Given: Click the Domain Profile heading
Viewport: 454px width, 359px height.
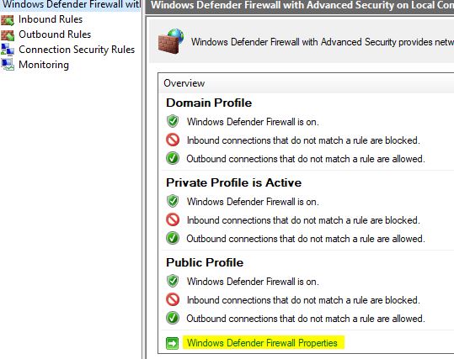Looking at the screenshot, I should 209,103.
